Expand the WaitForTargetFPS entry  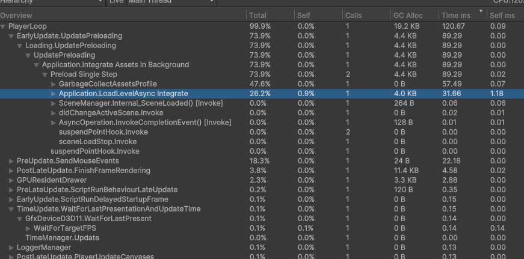[29, 228]
